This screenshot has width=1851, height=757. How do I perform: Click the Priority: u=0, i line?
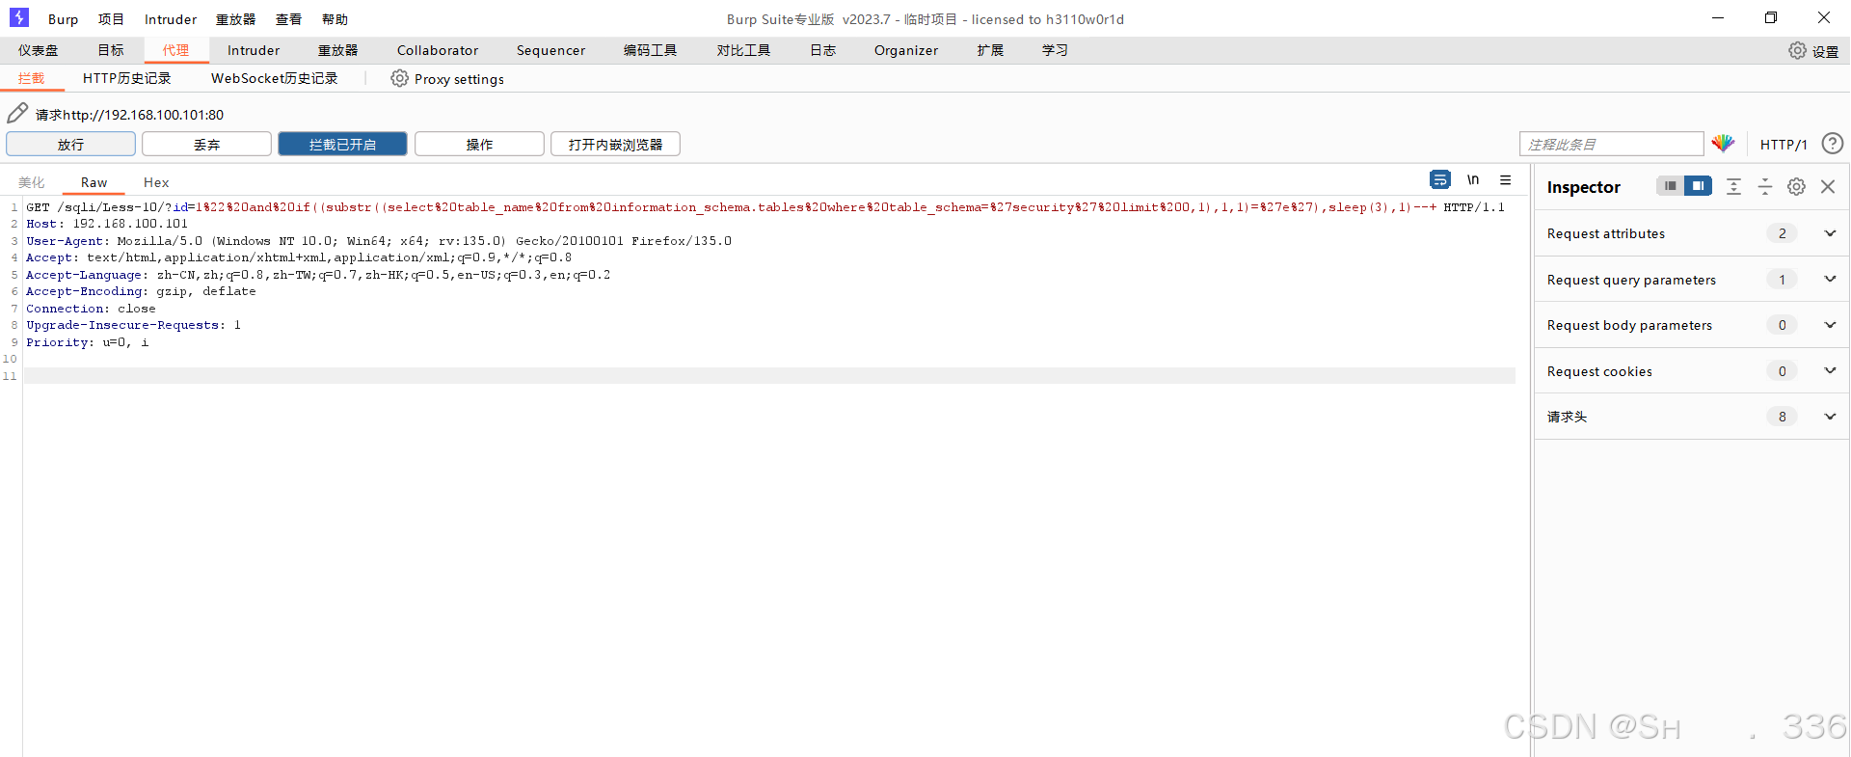click(88, 342)
